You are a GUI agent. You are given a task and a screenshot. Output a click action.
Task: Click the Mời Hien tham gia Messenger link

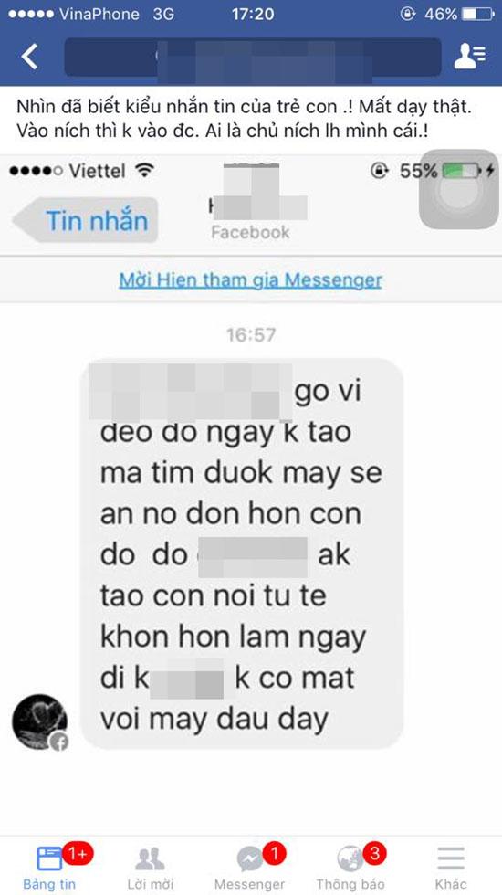[x=250, y=280]
